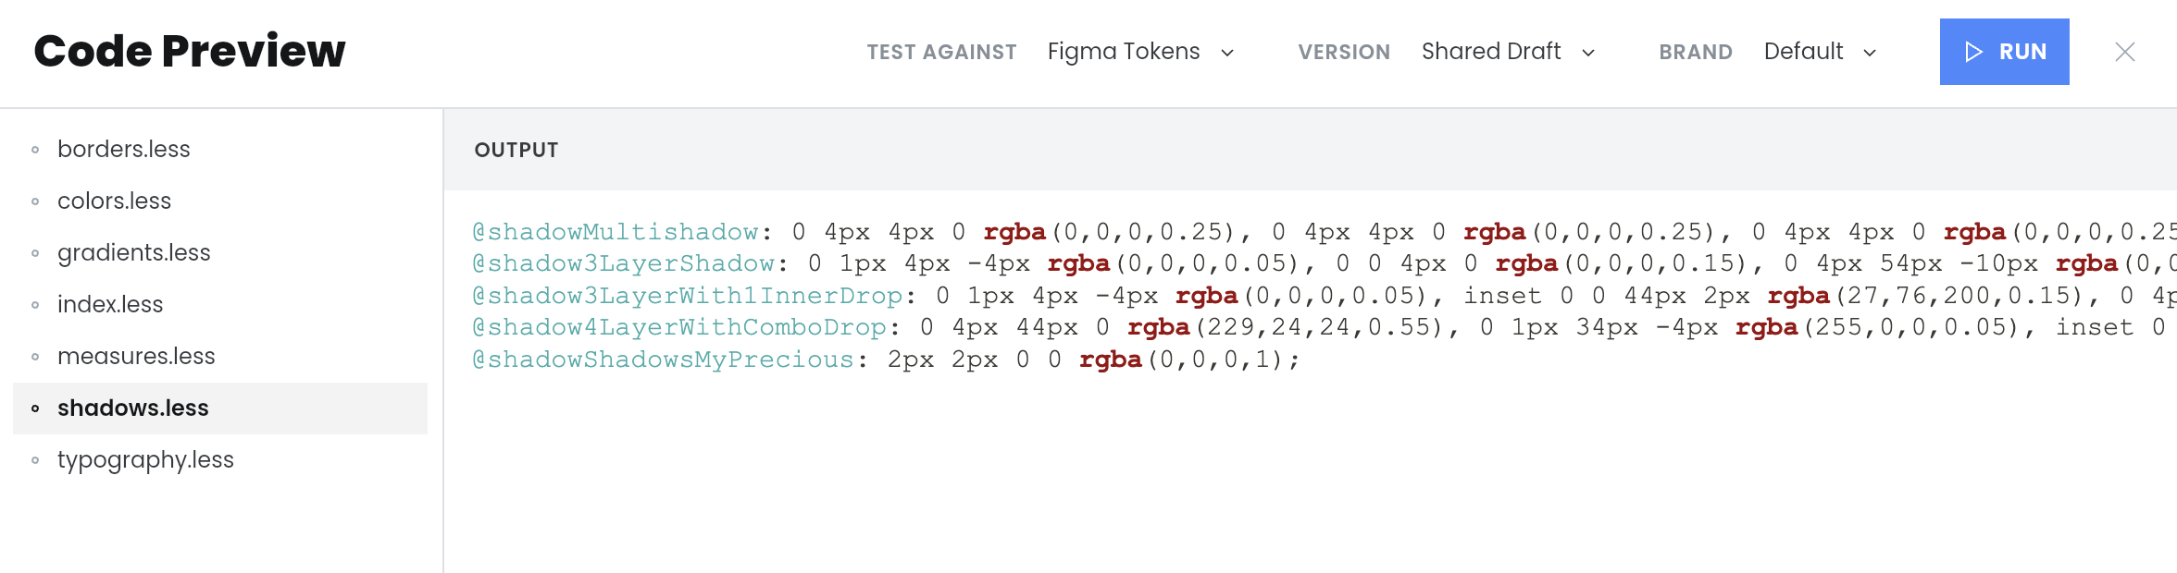Click the bullet icon beside borders.less
This screenshot has height=573, width=2177.
pos(35,150)
